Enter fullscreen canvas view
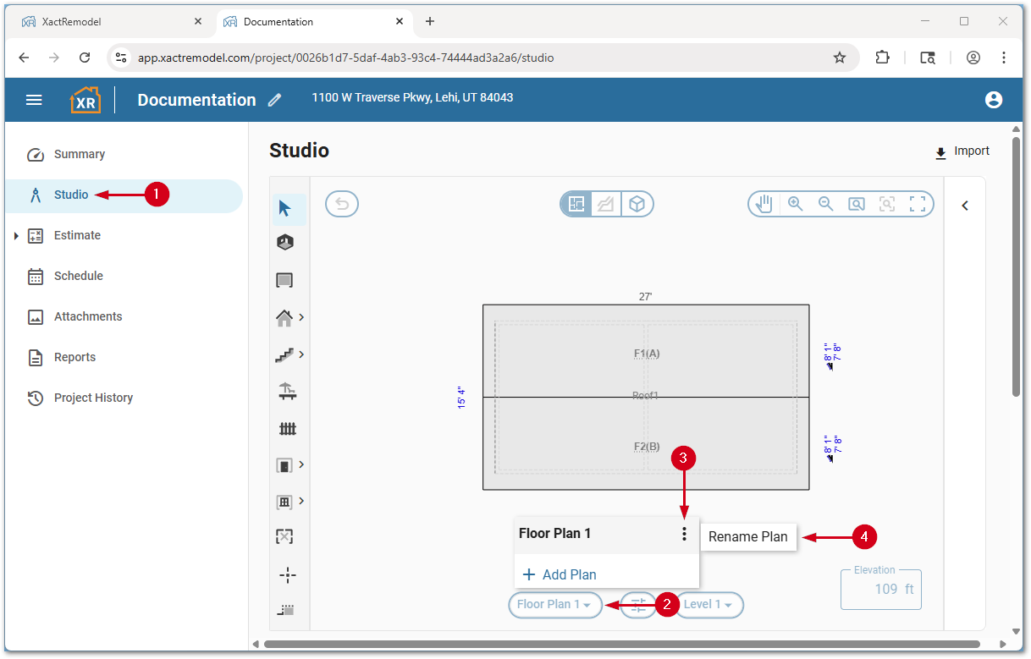 point(917,204)
